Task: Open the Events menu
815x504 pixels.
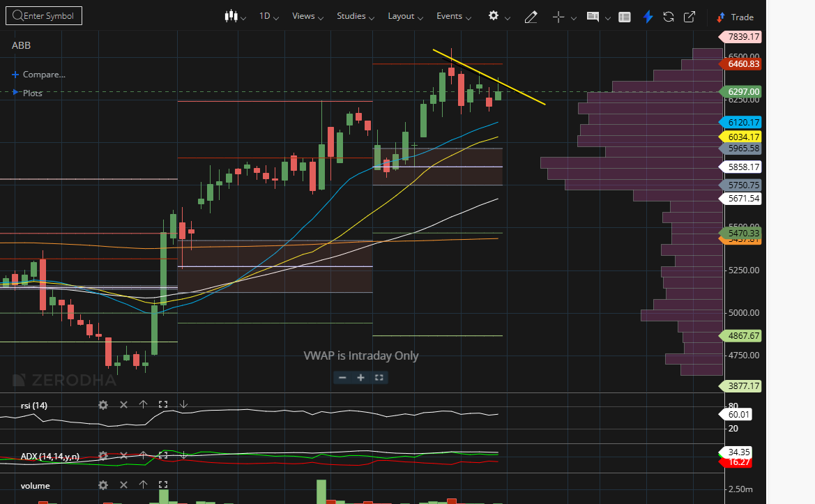Action: 454,16
